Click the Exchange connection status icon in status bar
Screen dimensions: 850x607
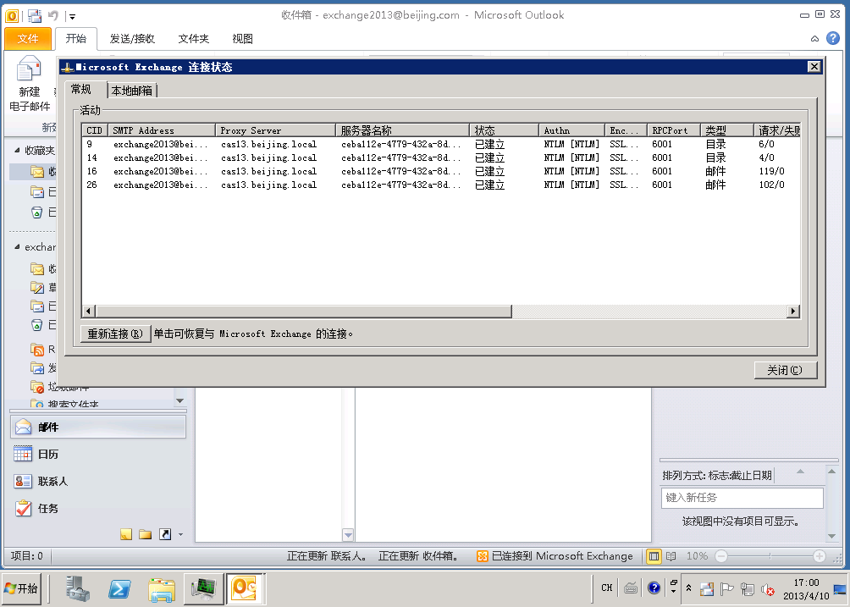(482, 556)
